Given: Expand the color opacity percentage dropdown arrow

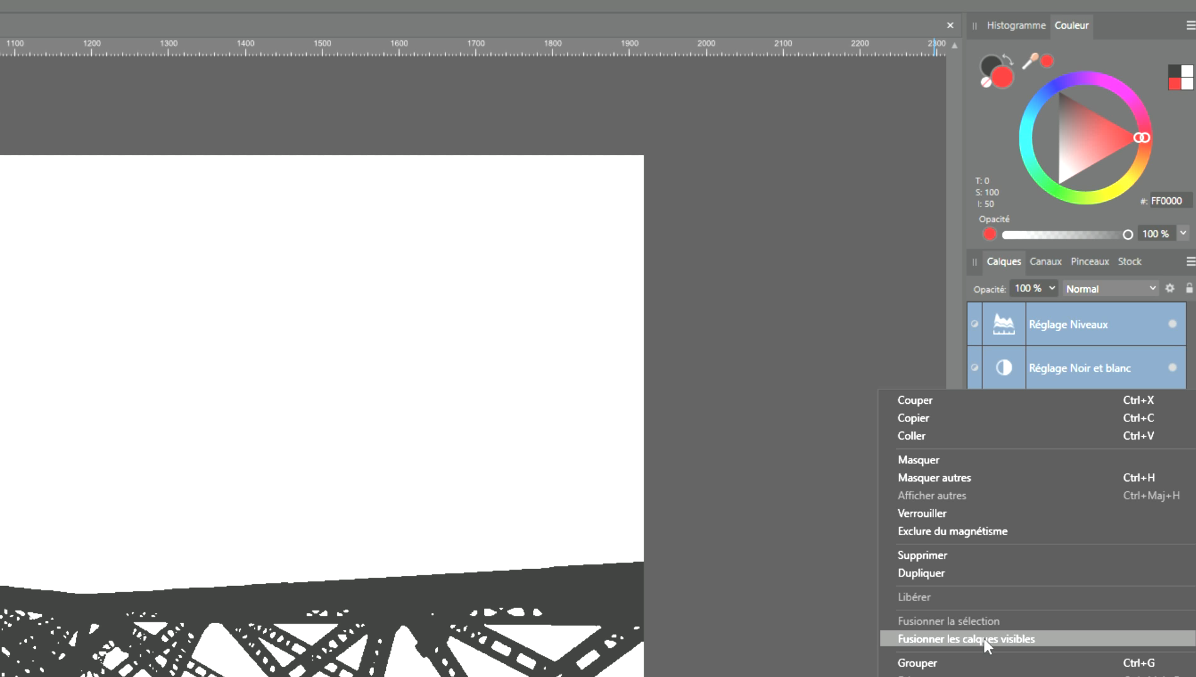Looking at the screenshot, I should coord(1183,234).
